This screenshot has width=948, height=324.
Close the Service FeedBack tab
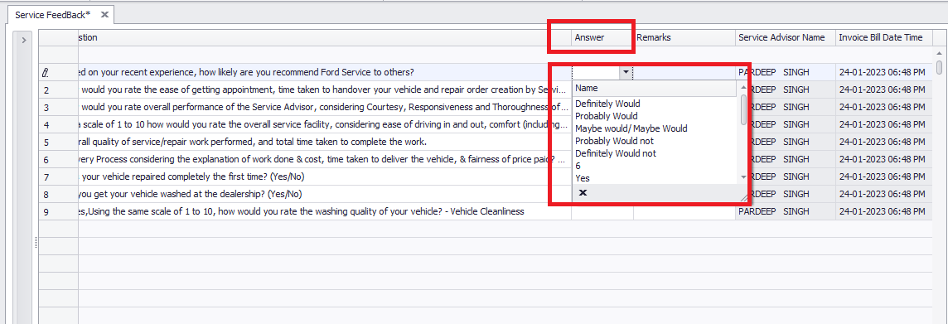[x=104, y=13]
